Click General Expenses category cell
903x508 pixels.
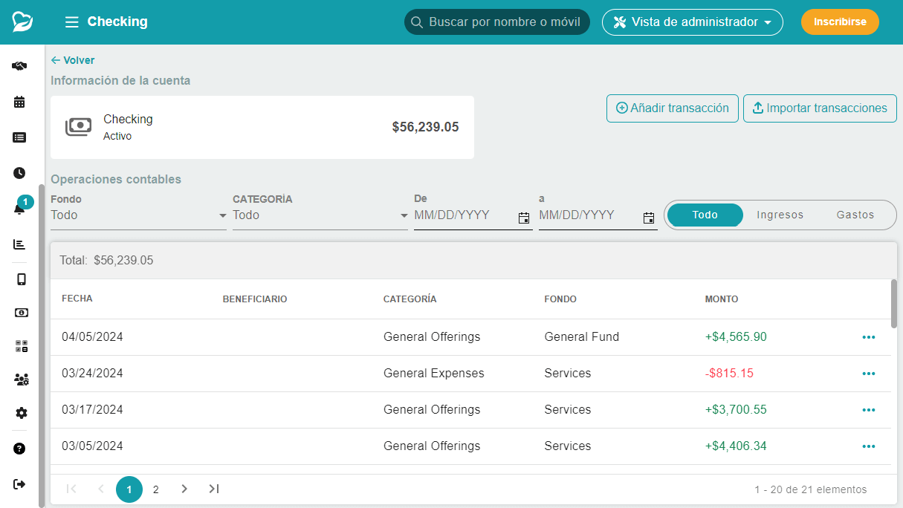(434, 374)
